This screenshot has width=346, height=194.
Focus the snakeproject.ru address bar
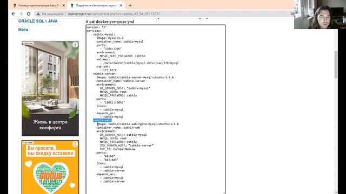pos(163,14)
